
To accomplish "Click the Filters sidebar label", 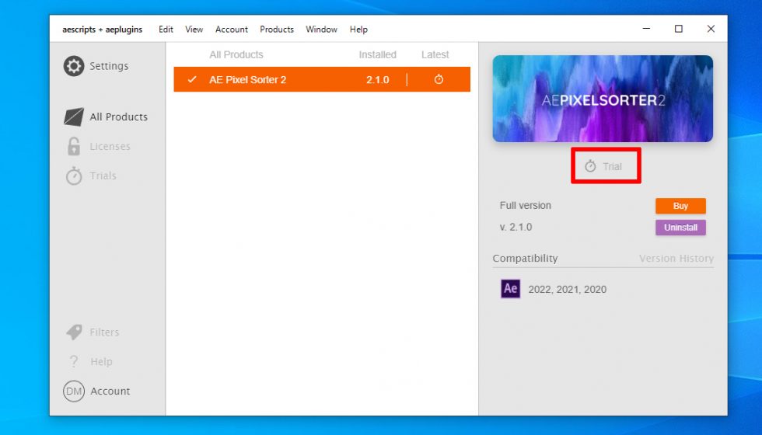I will (104, 332).
